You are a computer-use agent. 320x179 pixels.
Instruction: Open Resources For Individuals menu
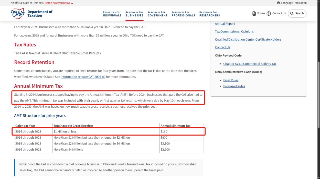click(x=112, y=14)
